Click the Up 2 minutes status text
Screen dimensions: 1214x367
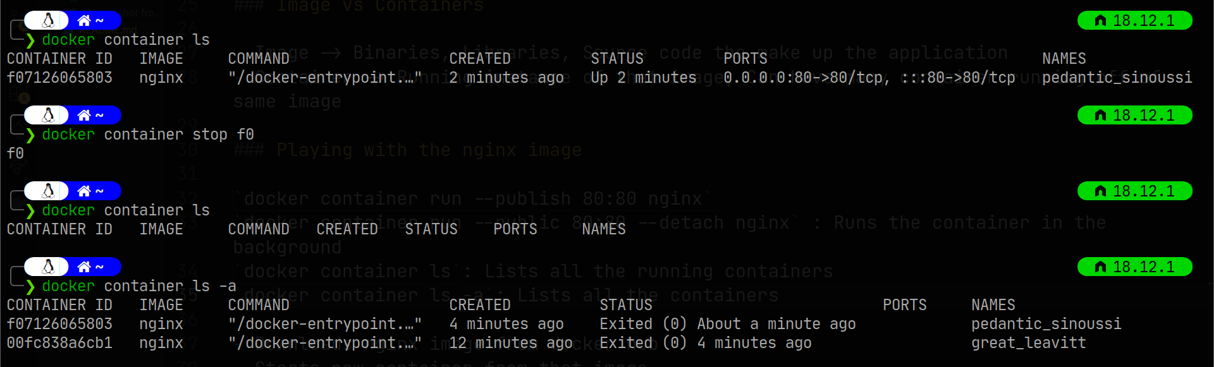click(643, 78)
